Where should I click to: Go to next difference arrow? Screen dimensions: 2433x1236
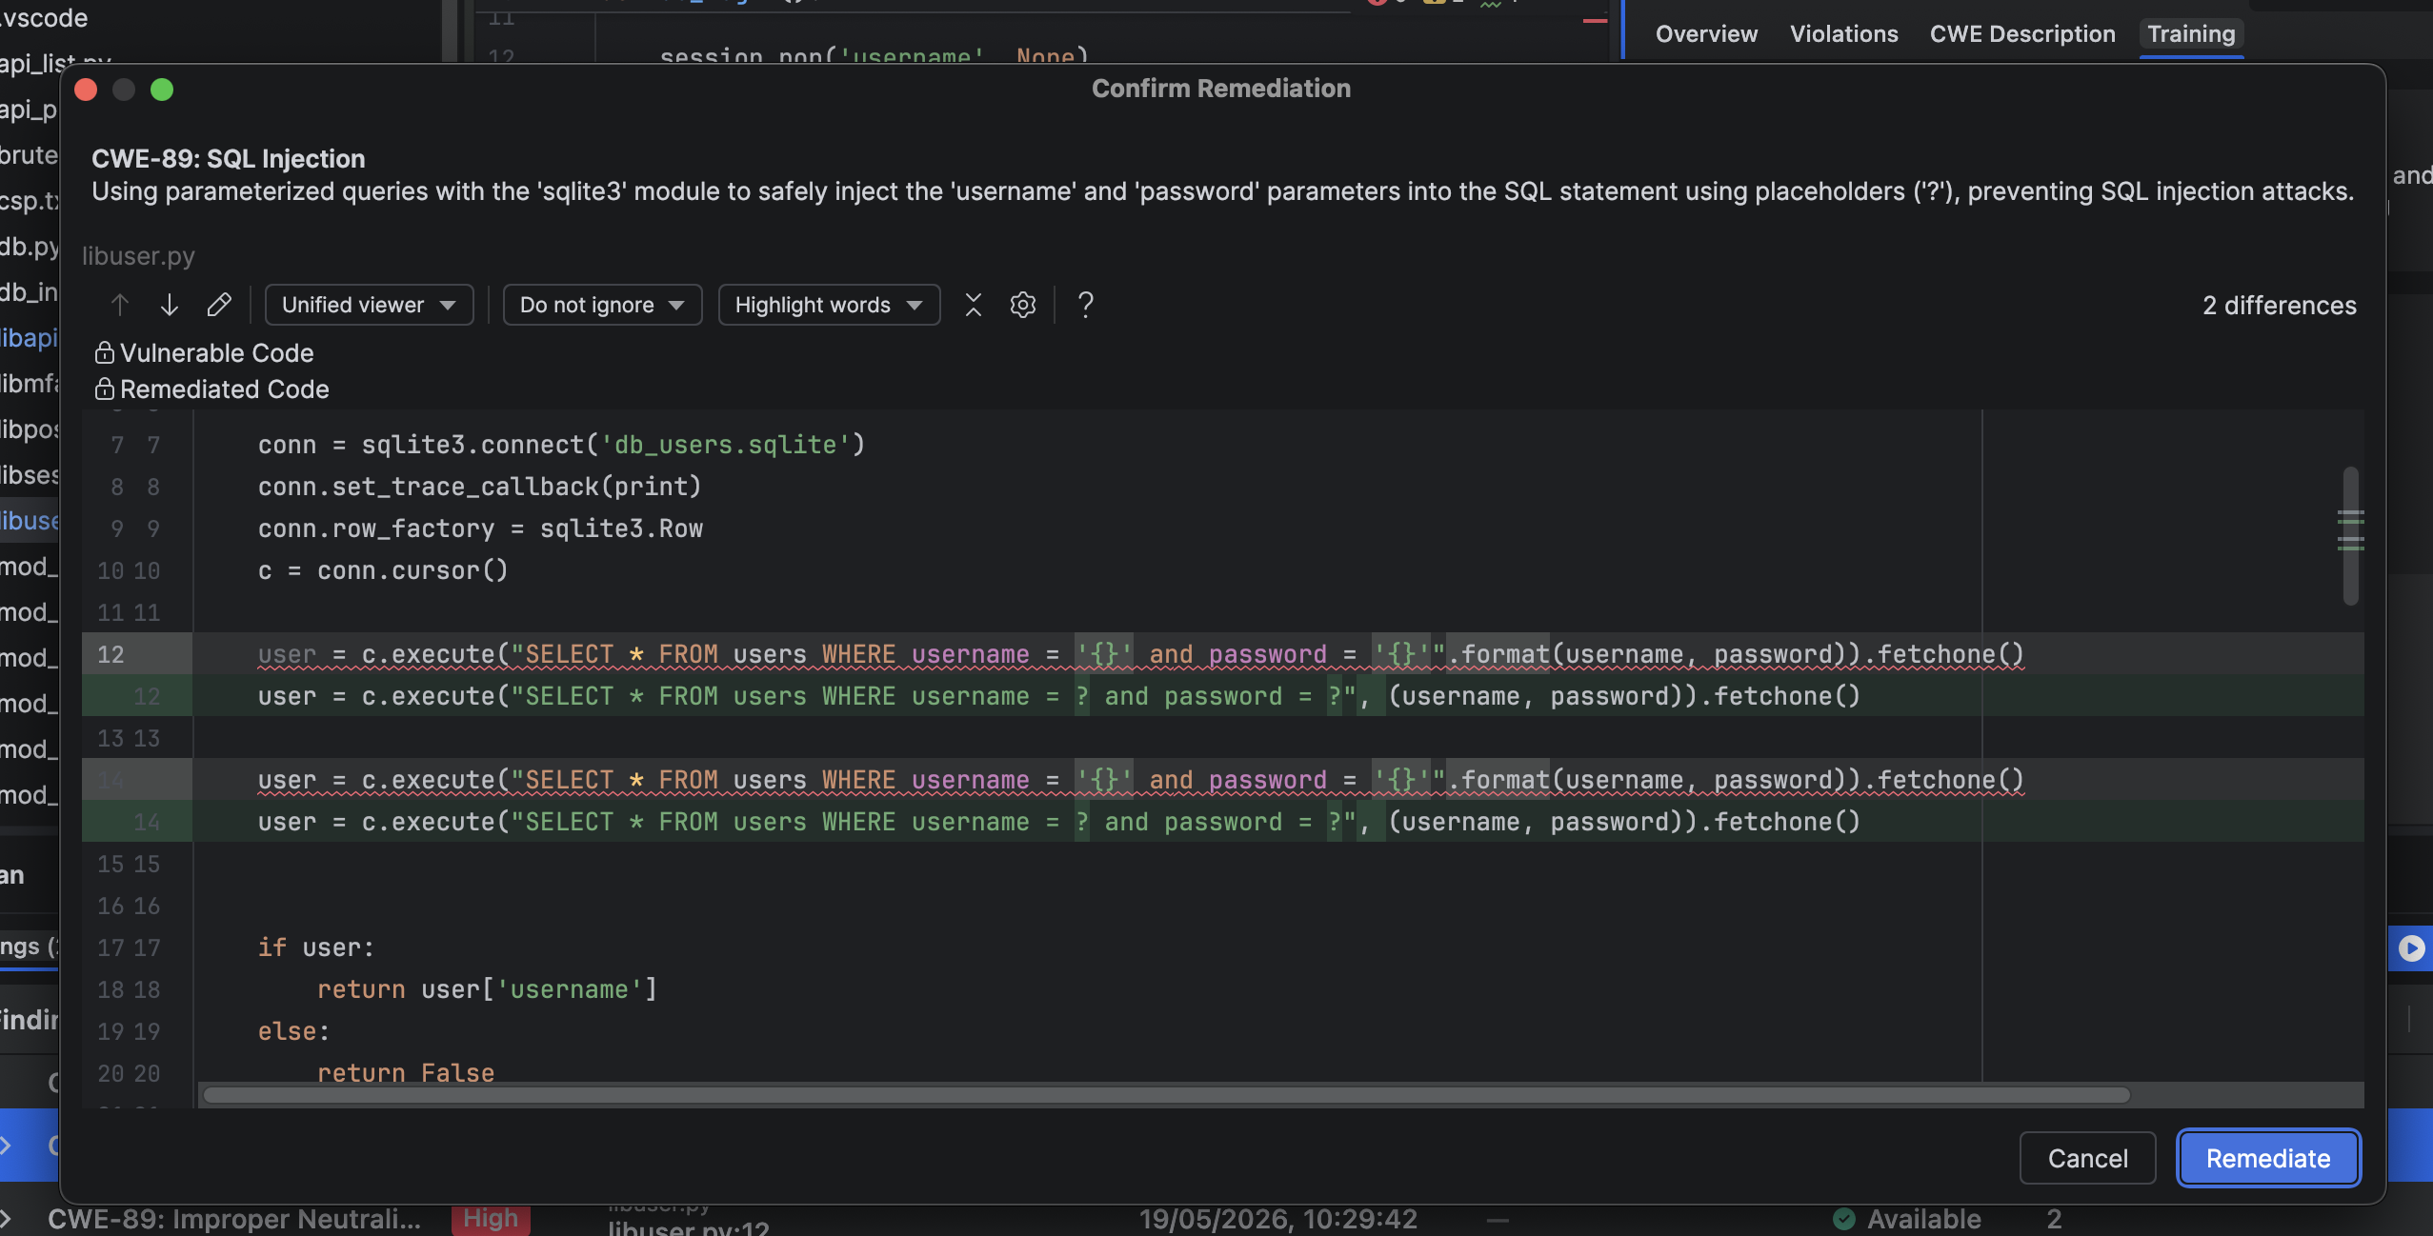pos(170,305)
